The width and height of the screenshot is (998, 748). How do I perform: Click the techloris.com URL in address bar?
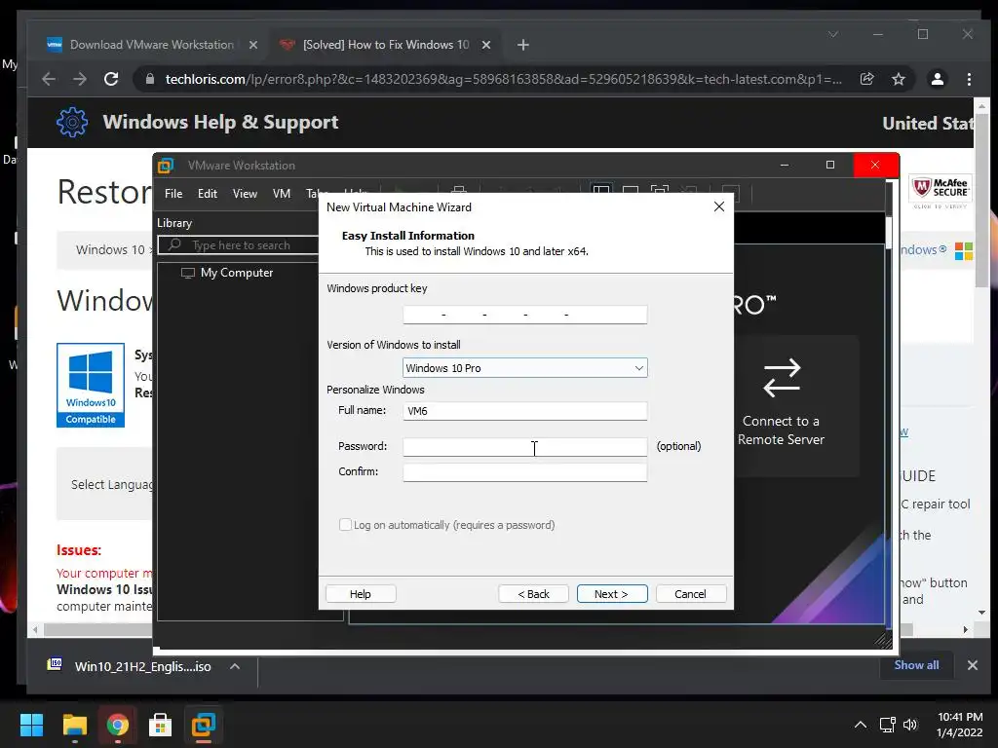(x=503, y=79)
